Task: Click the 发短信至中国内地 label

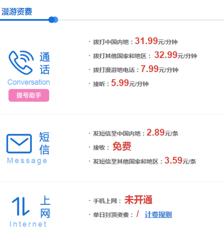Action: [x=117, y=134]
